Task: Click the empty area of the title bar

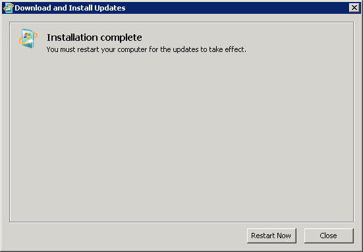Action: 236,8
